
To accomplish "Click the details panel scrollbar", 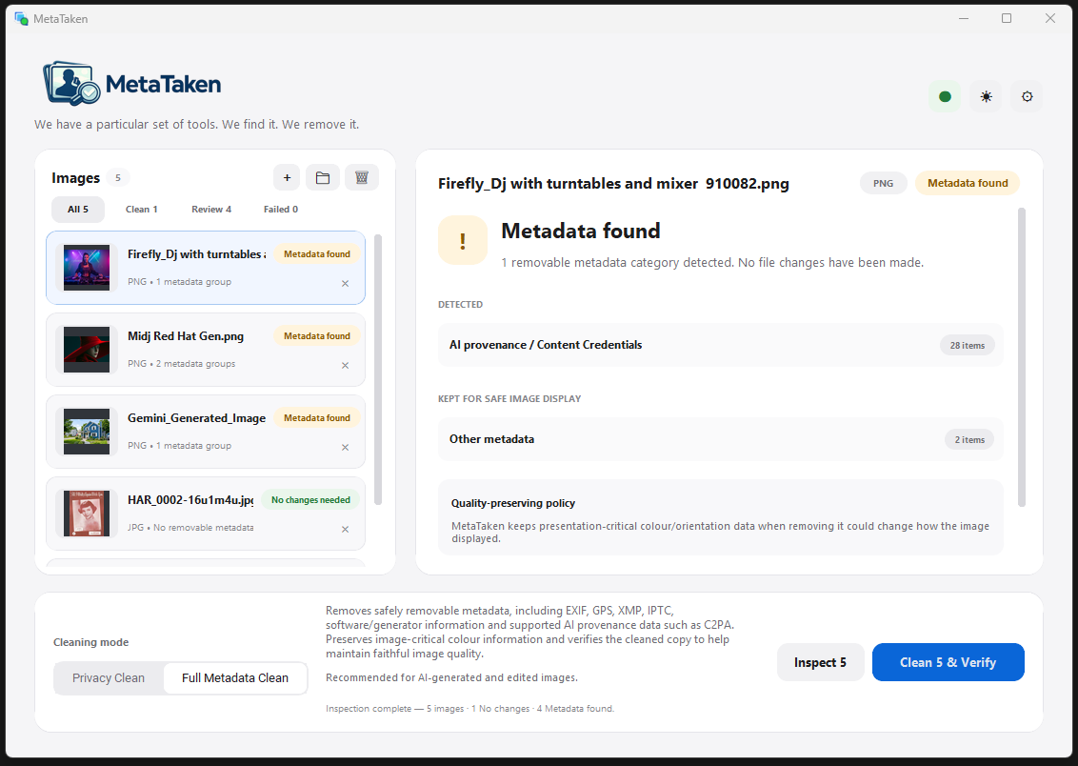I will pos(1022,357).
